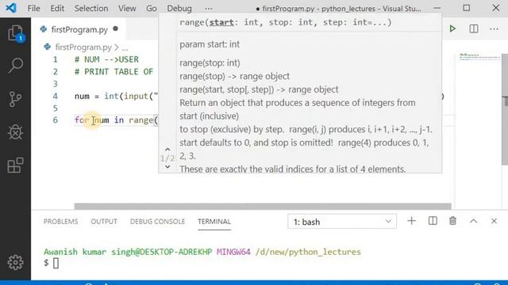
Task: Open the Edit menu
Action: point(57,9)
